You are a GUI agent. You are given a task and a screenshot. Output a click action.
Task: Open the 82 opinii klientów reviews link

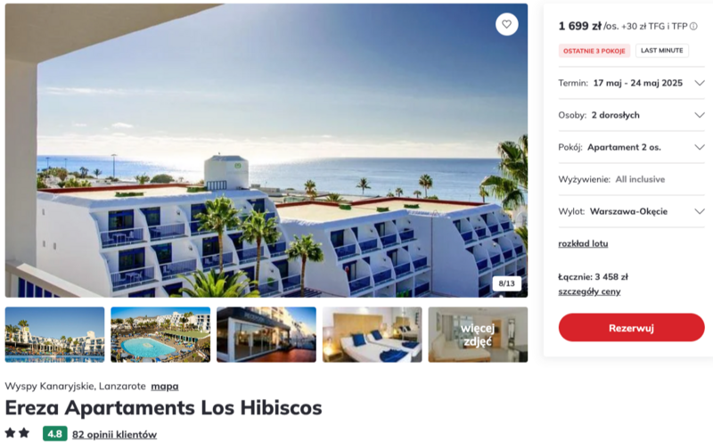(114, 434)
